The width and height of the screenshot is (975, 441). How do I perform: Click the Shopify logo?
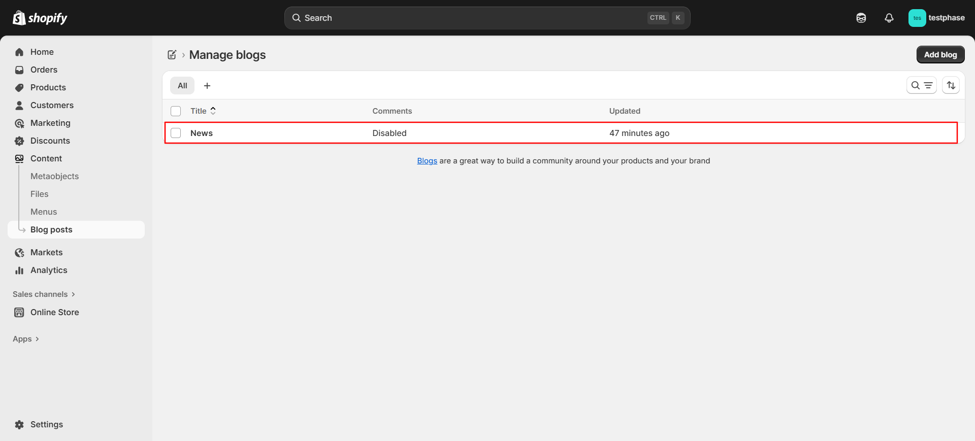click(x=40, y=18)
